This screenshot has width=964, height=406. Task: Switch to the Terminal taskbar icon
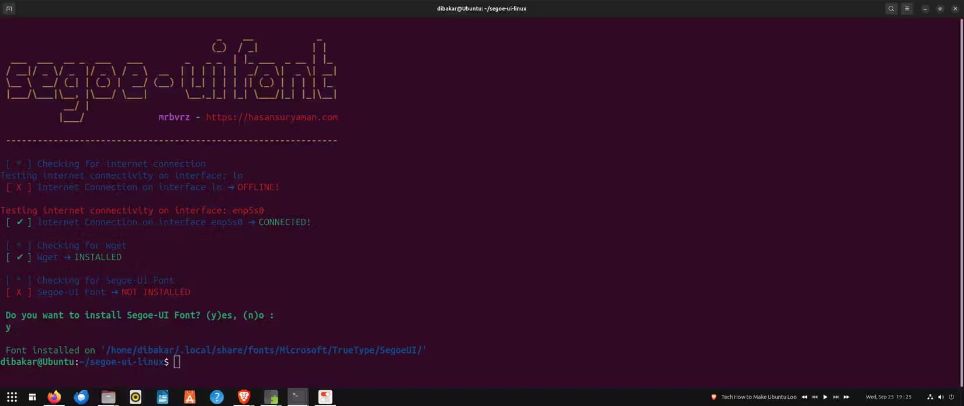point(298,397)
